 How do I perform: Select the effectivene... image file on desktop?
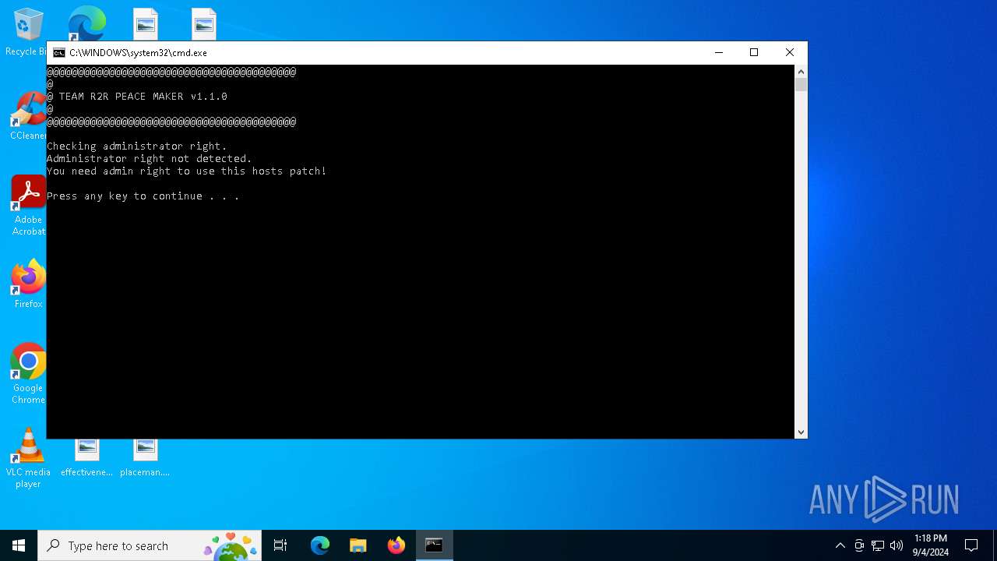pos(86,458)
